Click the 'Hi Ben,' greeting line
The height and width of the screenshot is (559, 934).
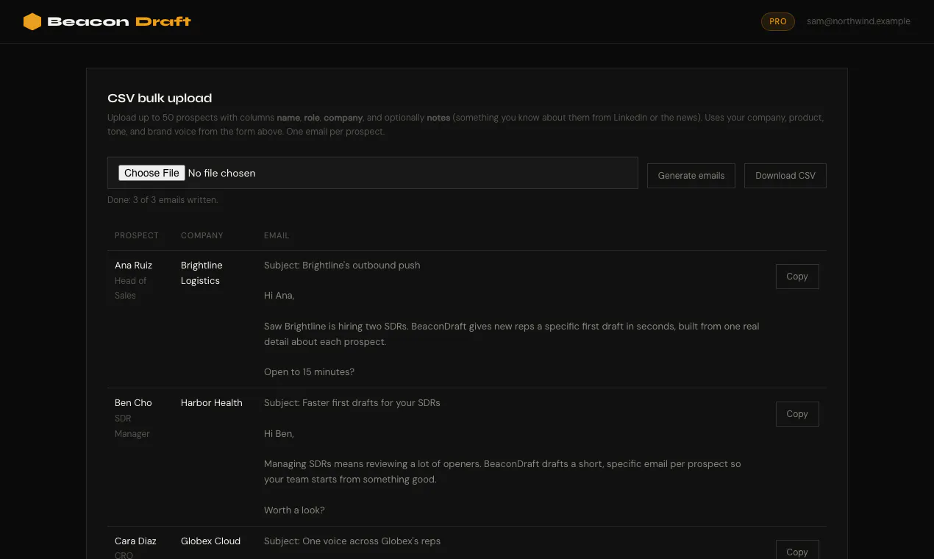(279, 433)
